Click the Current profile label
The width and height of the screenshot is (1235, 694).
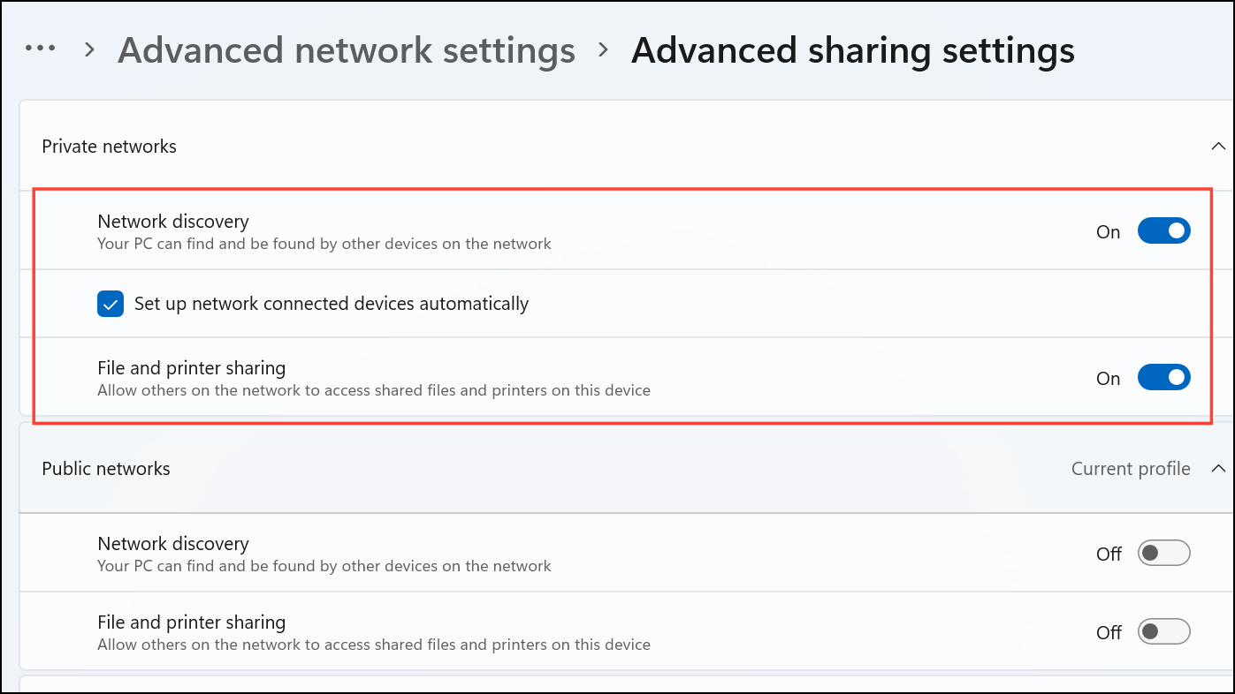pos(1131,469)
